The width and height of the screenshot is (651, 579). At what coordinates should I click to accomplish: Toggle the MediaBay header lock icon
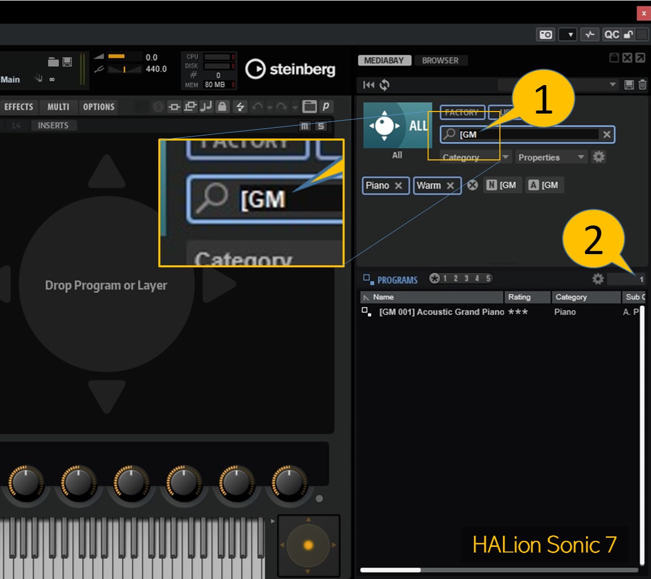(614, 58)
